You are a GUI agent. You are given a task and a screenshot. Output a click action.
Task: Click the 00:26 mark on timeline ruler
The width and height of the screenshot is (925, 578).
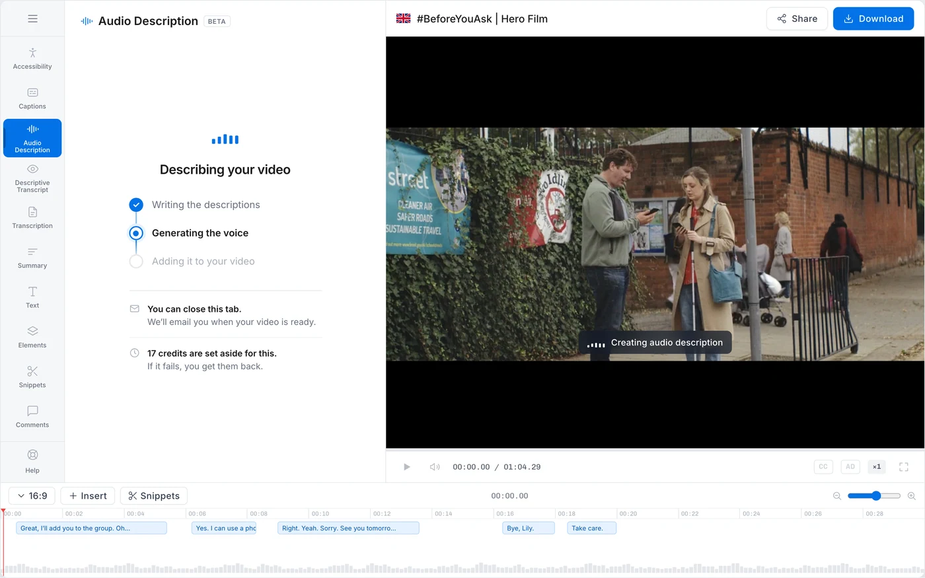[813, 513]
